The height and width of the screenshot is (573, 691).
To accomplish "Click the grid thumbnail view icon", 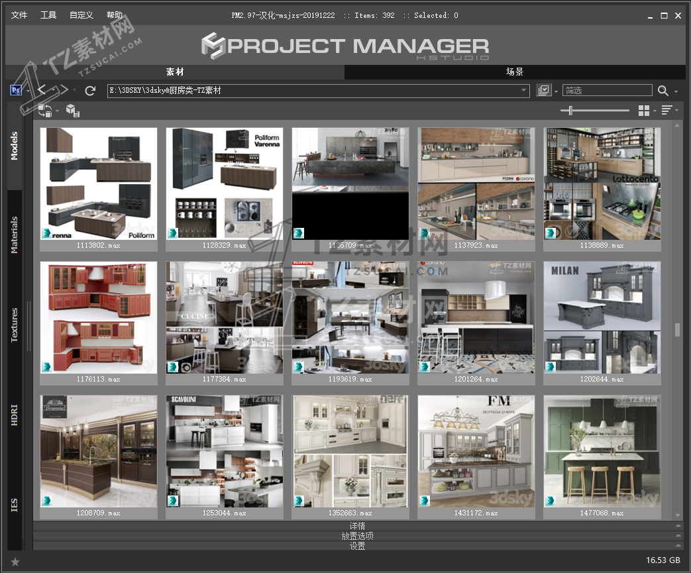I will click(644, 111).
